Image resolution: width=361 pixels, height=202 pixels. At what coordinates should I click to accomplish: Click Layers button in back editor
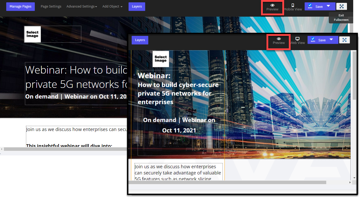coord(137,6)
